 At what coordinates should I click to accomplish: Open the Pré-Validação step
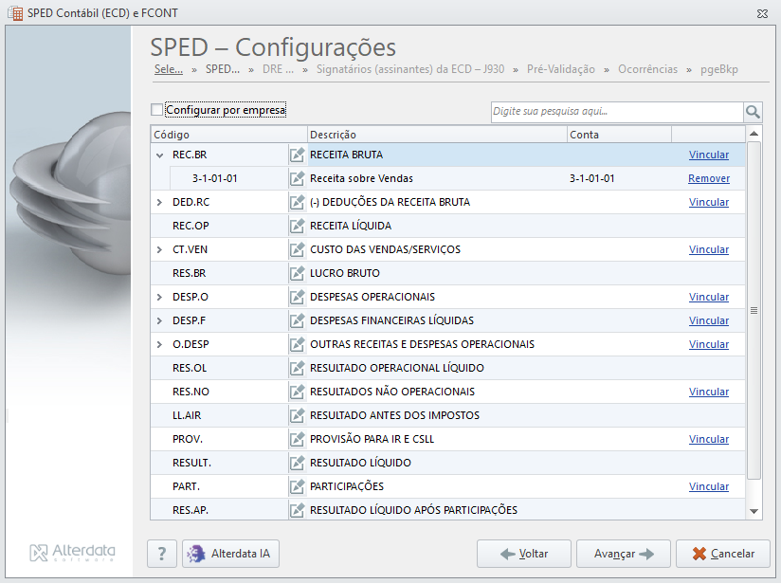click(561, 69)
